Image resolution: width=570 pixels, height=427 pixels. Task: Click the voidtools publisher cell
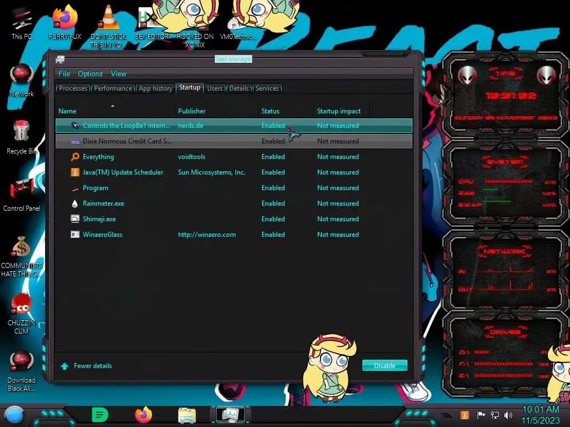coord(191,157)
